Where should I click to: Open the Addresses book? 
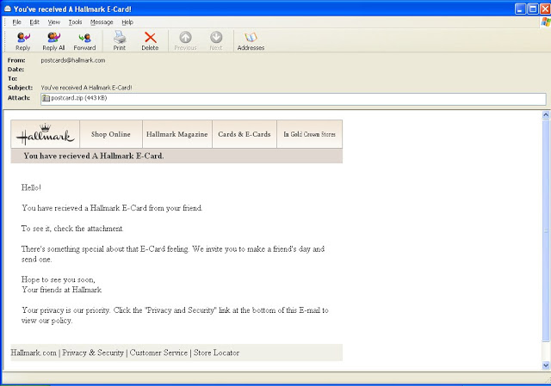pos(251,41)
